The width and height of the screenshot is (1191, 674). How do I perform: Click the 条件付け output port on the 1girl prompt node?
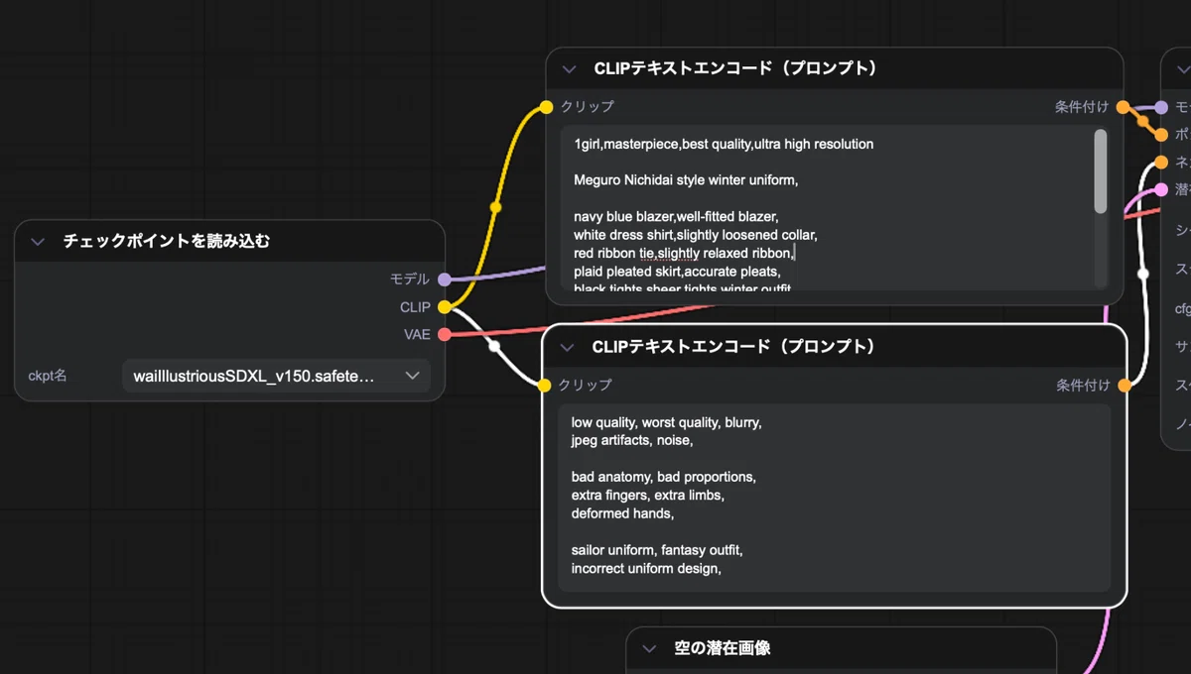[1123, 107]
